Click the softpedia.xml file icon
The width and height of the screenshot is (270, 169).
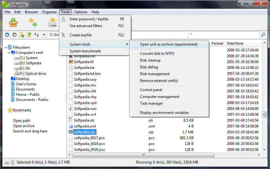(x=71, y=126)
